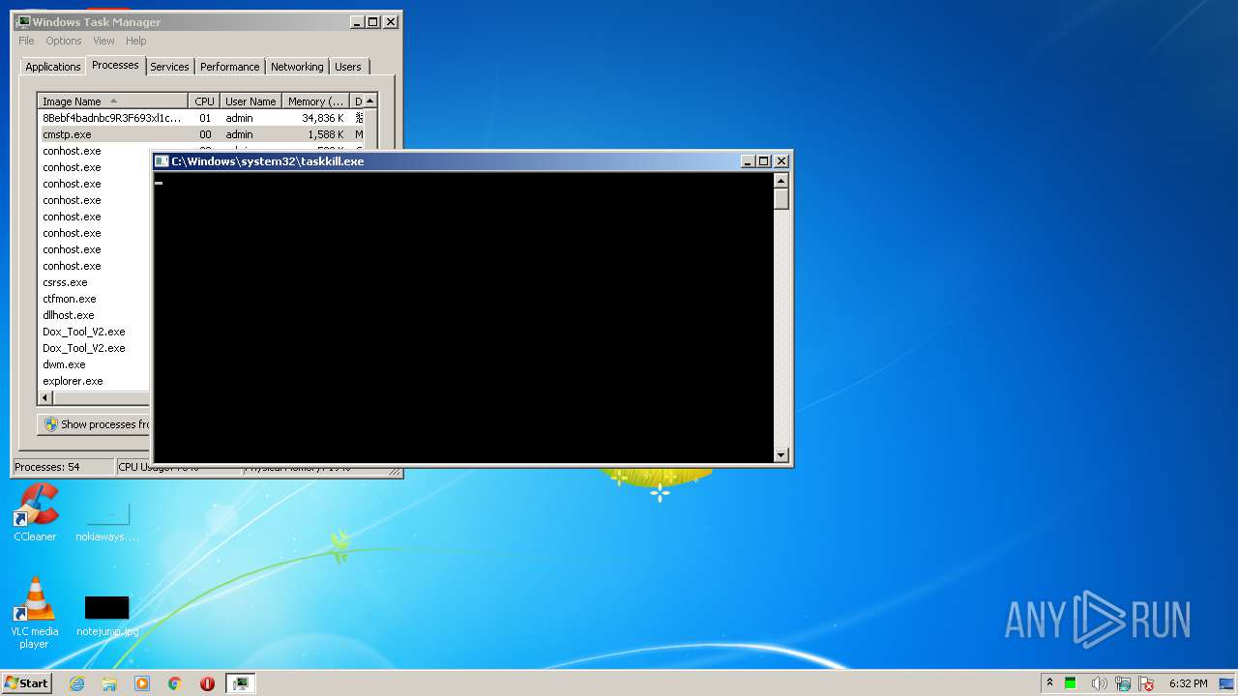1238x696 pixels.
Task: Sort processes by User Name column
Action: 251,101
